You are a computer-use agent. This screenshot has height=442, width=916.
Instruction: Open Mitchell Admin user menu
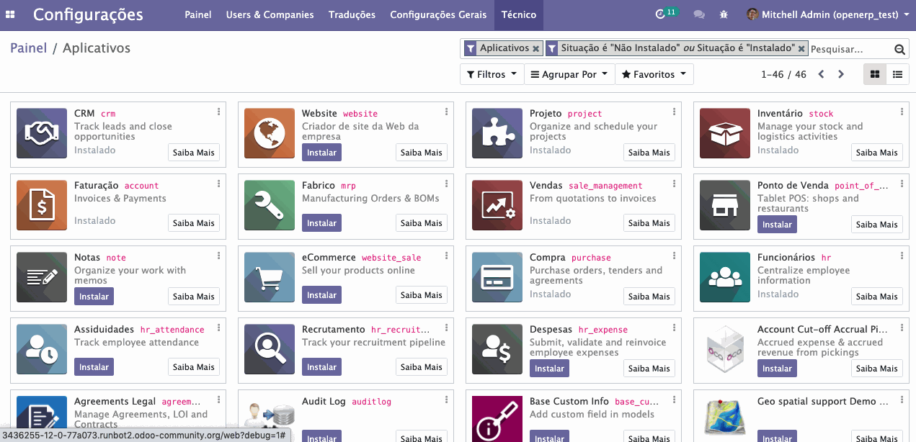coord(827,14)
